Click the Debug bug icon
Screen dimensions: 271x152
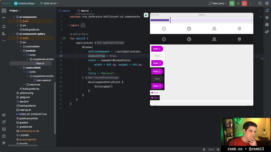point(238,4)
